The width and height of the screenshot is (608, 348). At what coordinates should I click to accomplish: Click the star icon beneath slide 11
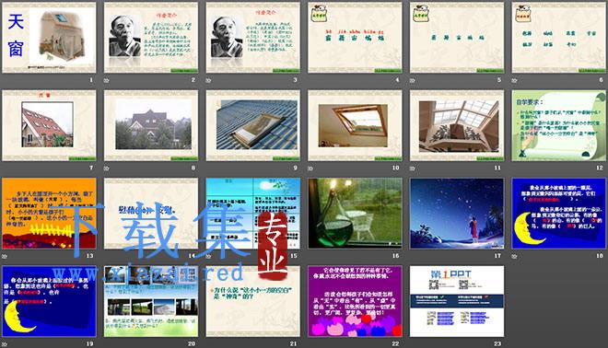pyautogui.click(x=412, y=168)
